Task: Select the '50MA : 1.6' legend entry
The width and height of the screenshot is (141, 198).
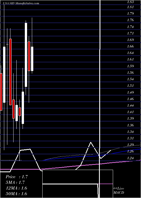Action: click(x=16, y=193)
